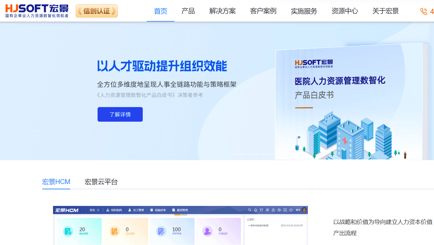Click the HJSOFT 宏景 logo in the header
Image resolution: width=434 pixels, height=245 pixels.
[37, 11]
